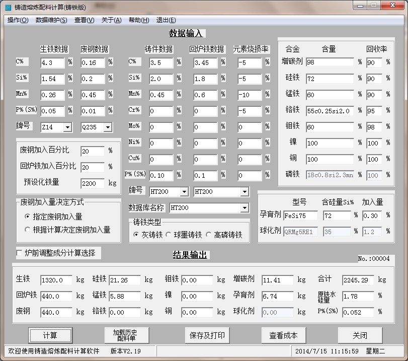This screenshot has height=361, width=408.
Task: Expand the scrap steel Q235 grade dropdown
Action: pyautogui.click(x=107, y=127)
